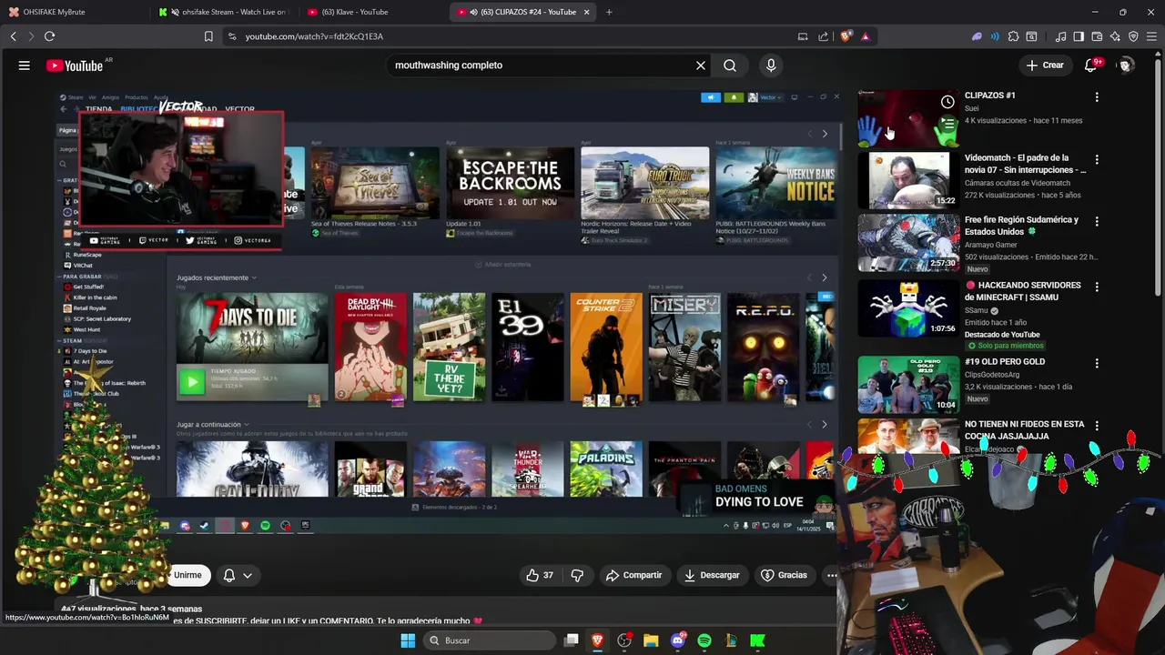This screenshot has width=1165, height=655.
Task: Open options menu for Free fire video
Action: (1097, 221)
